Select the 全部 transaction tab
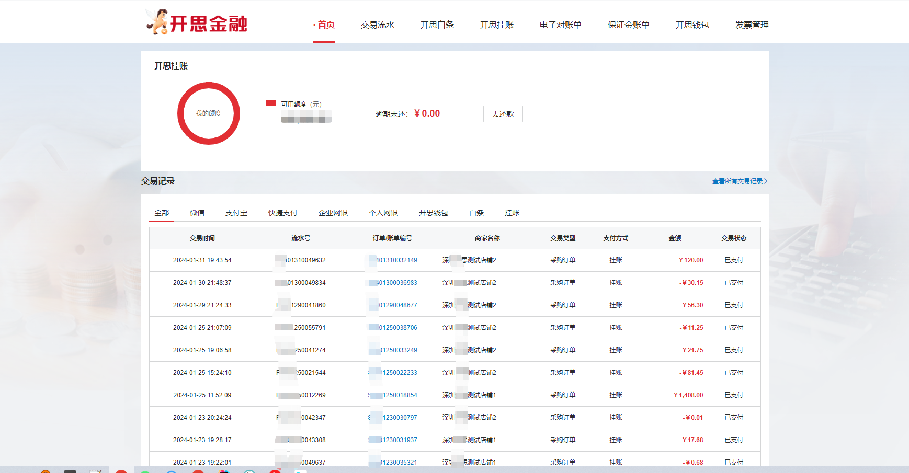This screenshot has height=473, width=909. [x=162, y=213]
